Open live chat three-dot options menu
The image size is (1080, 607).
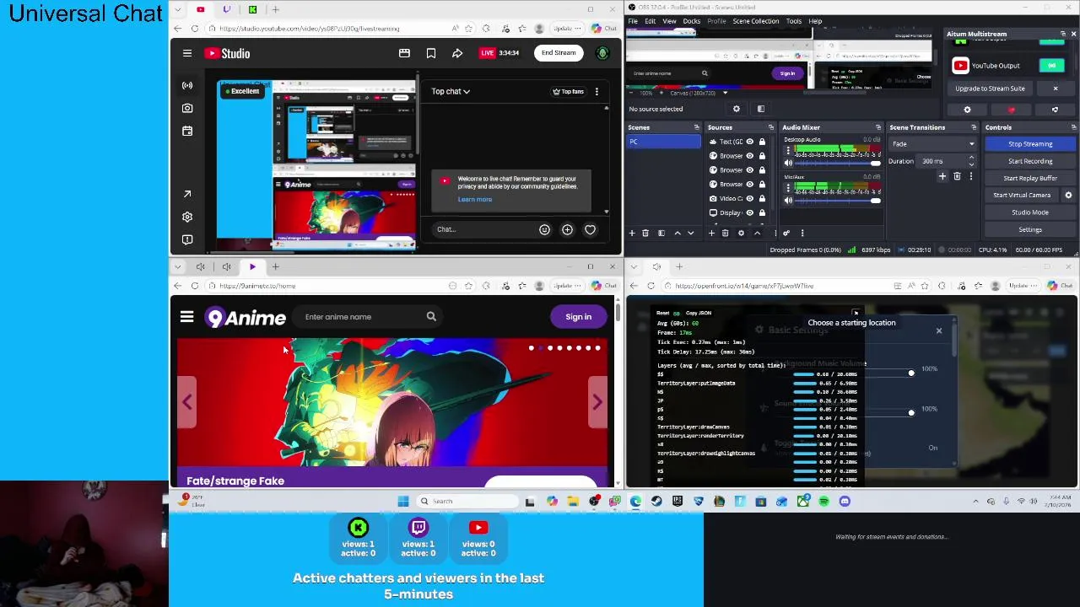click(x=597, y=91)
